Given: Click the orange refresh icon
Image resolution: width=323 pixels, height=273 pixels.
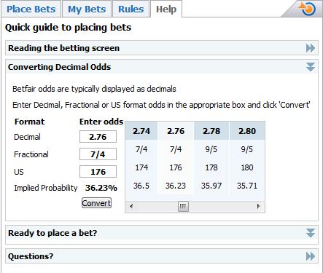Looking at the screenshot, I should pos(307,9).
